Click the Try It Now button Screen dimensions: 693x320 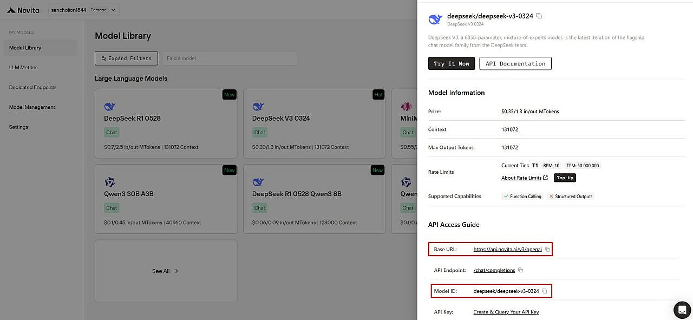(x=452, y=63)
